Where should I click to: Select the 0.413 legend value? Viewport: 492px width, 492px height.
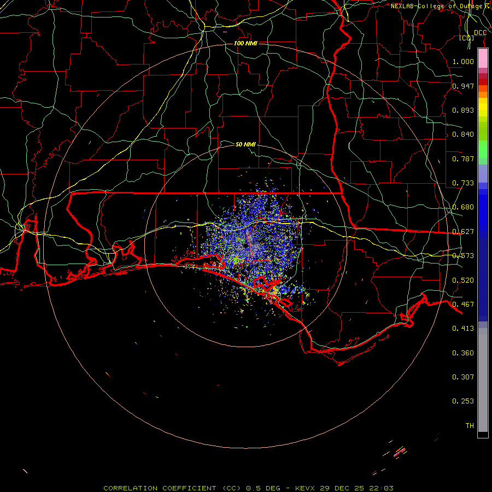click(463, 329)
